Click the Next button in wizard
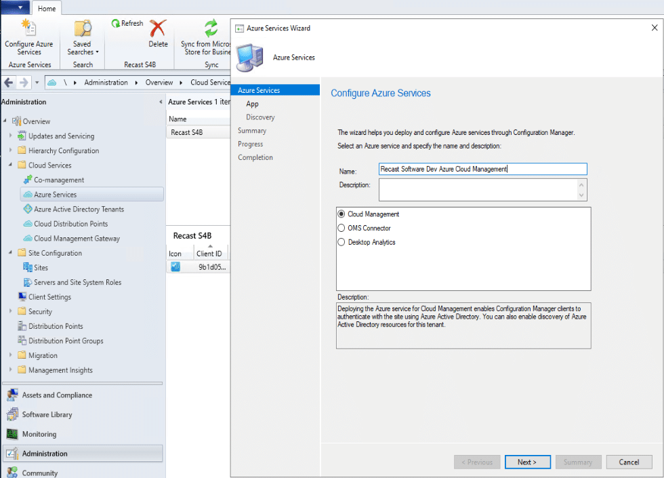Screen dimensions: 664x478 (x=526, y=462)
